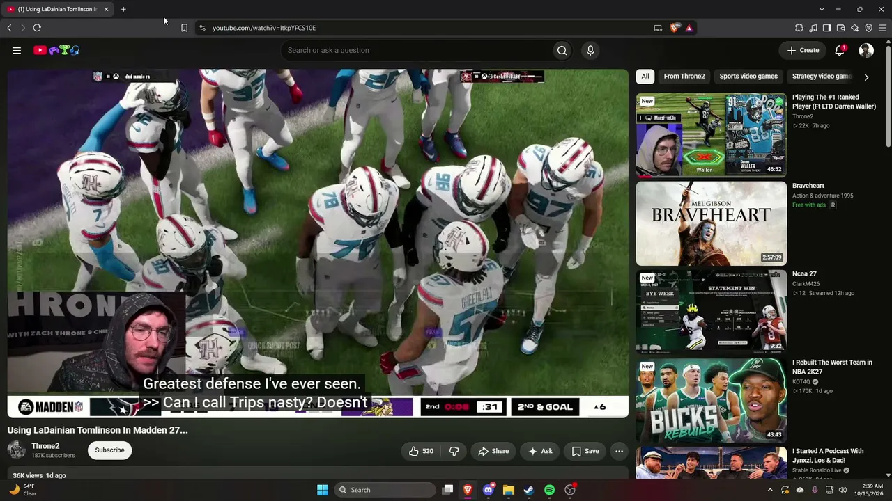
Task: Open the Brave Rewards triangle icon
Action: (689, 28)
